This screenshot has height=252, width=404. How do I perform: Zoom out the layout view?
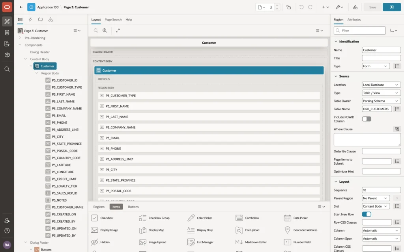96,30
